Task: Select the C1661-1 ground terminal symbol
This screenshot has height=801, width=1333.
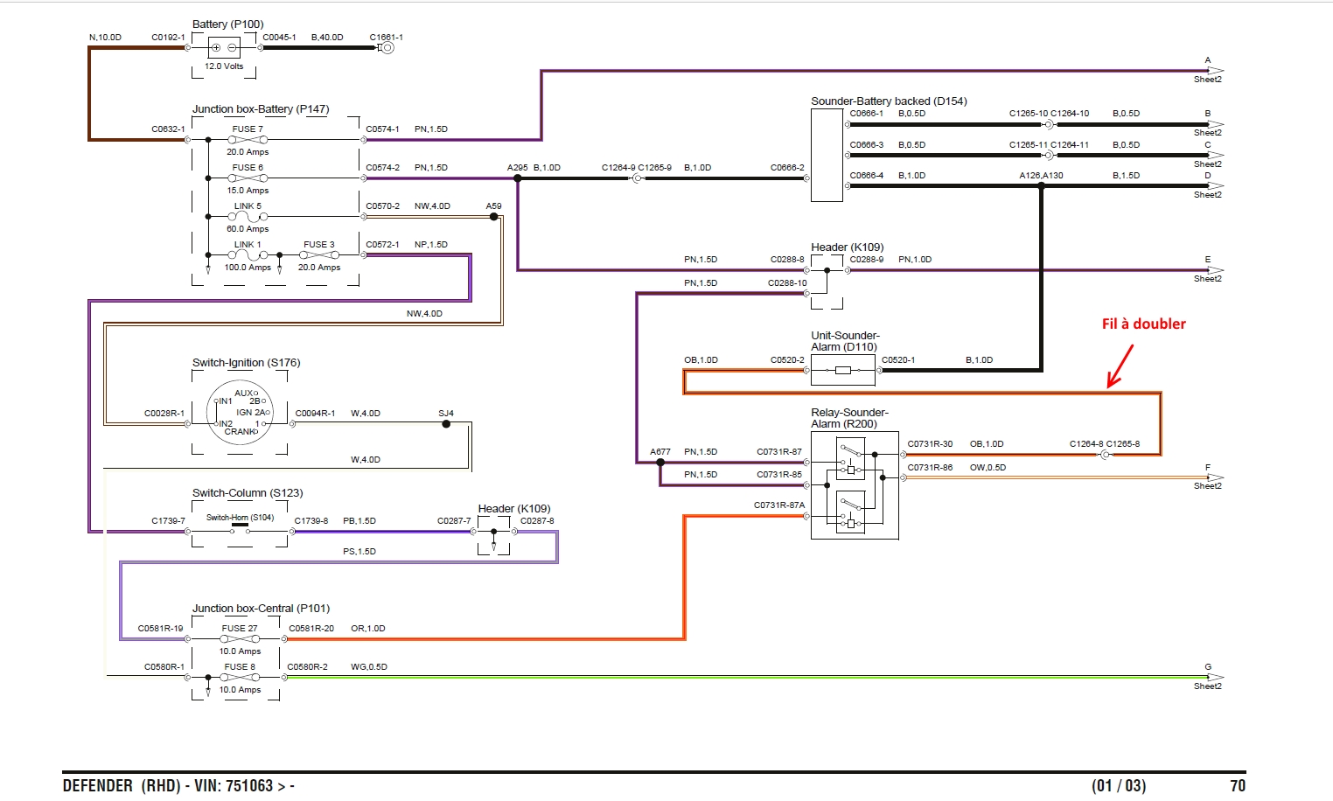Action: [x=387, y=48]
